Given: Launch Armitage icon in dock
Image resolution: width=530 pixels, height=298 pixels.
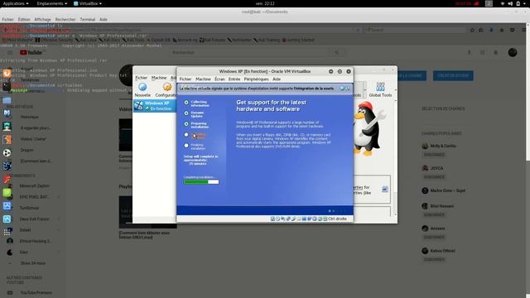Looking at the screenshot, I should tap(7, 126).
